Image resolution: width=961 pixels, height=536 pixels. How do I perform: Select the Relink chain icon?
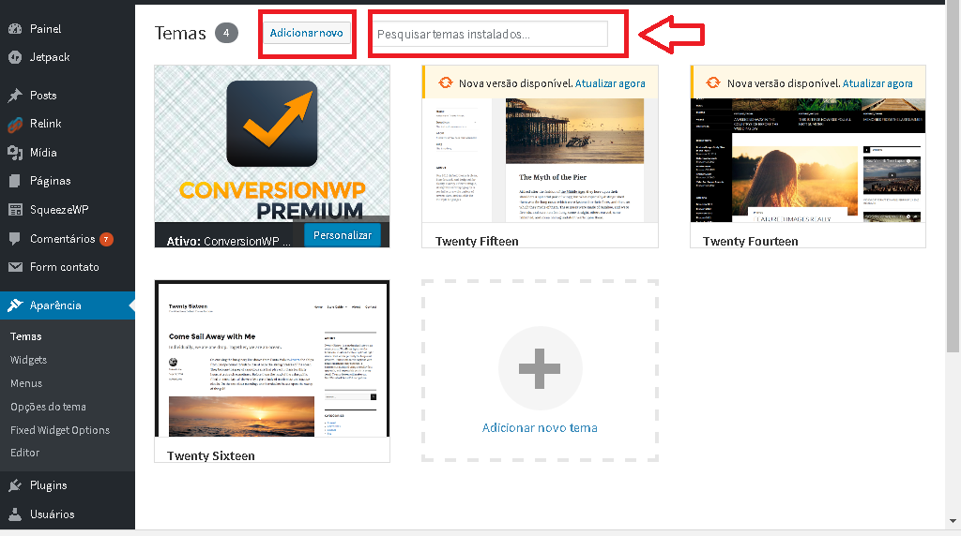coord(15,124)
